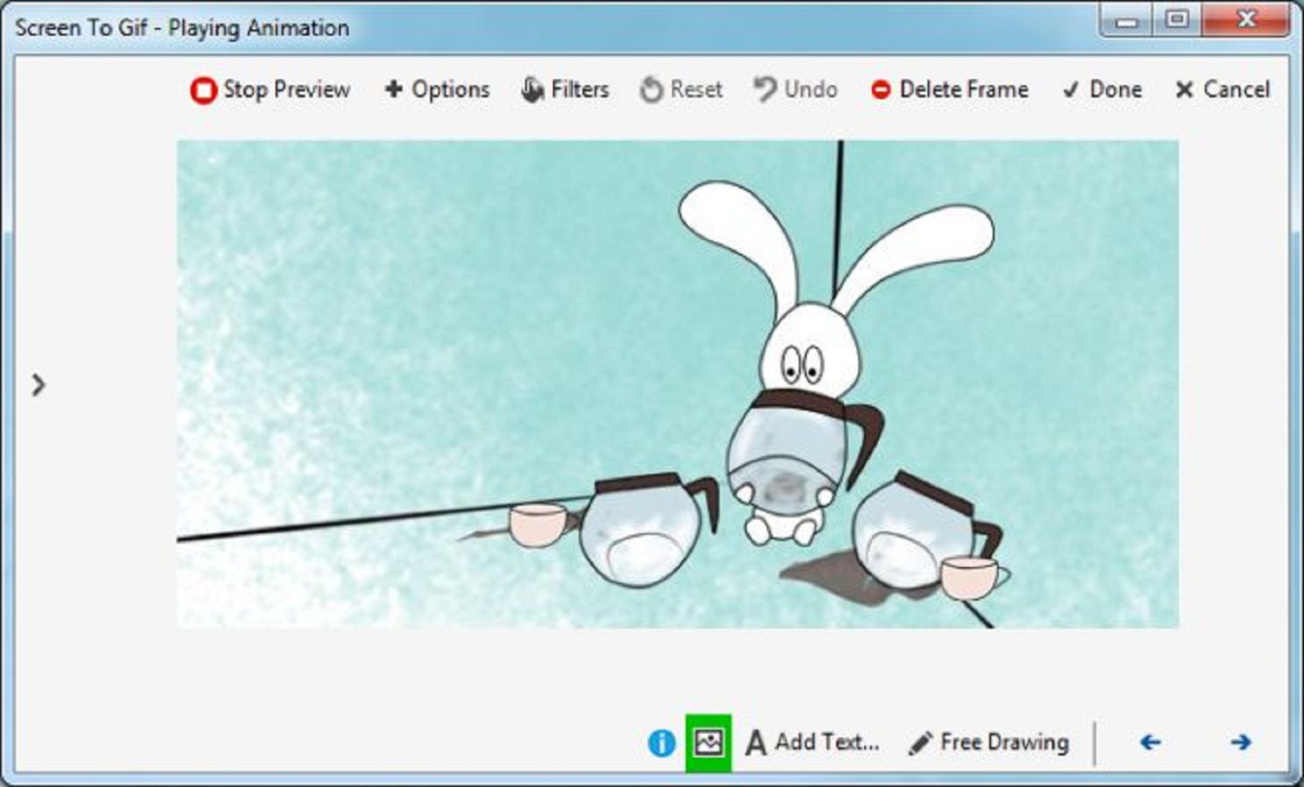
Task: Open the Options menu with plus icon
Action: coord(437,90)
